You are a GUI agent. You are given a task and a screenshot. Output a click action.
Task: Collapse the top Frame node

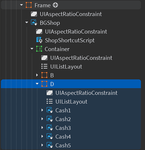pos(21,5)
